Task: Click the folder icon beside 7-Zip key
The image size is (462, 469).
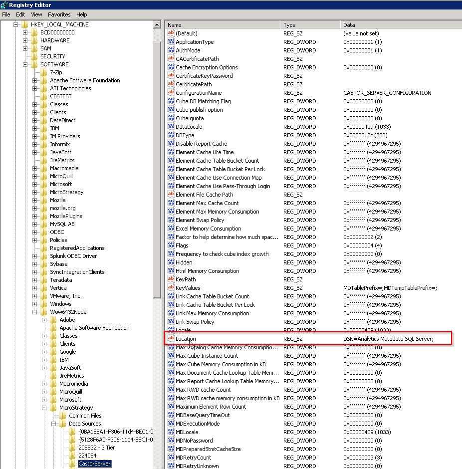Action: pos(44,72)
